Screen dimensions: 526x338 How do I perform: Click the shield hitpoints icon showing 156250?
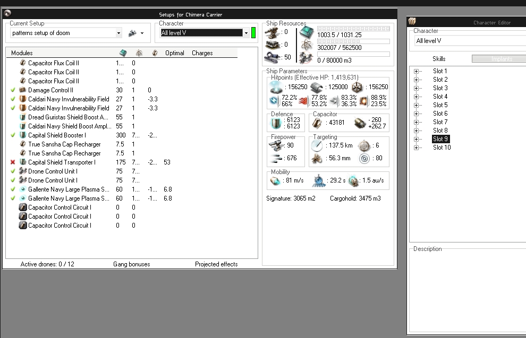pos(276,88)
